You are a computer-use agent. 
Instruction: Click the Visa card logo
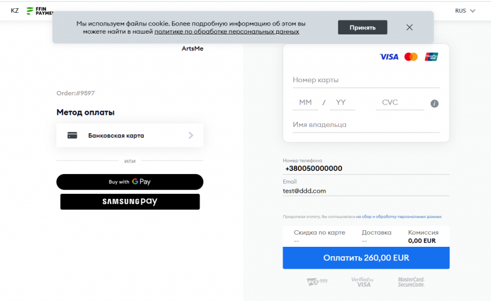click(389, 57)
